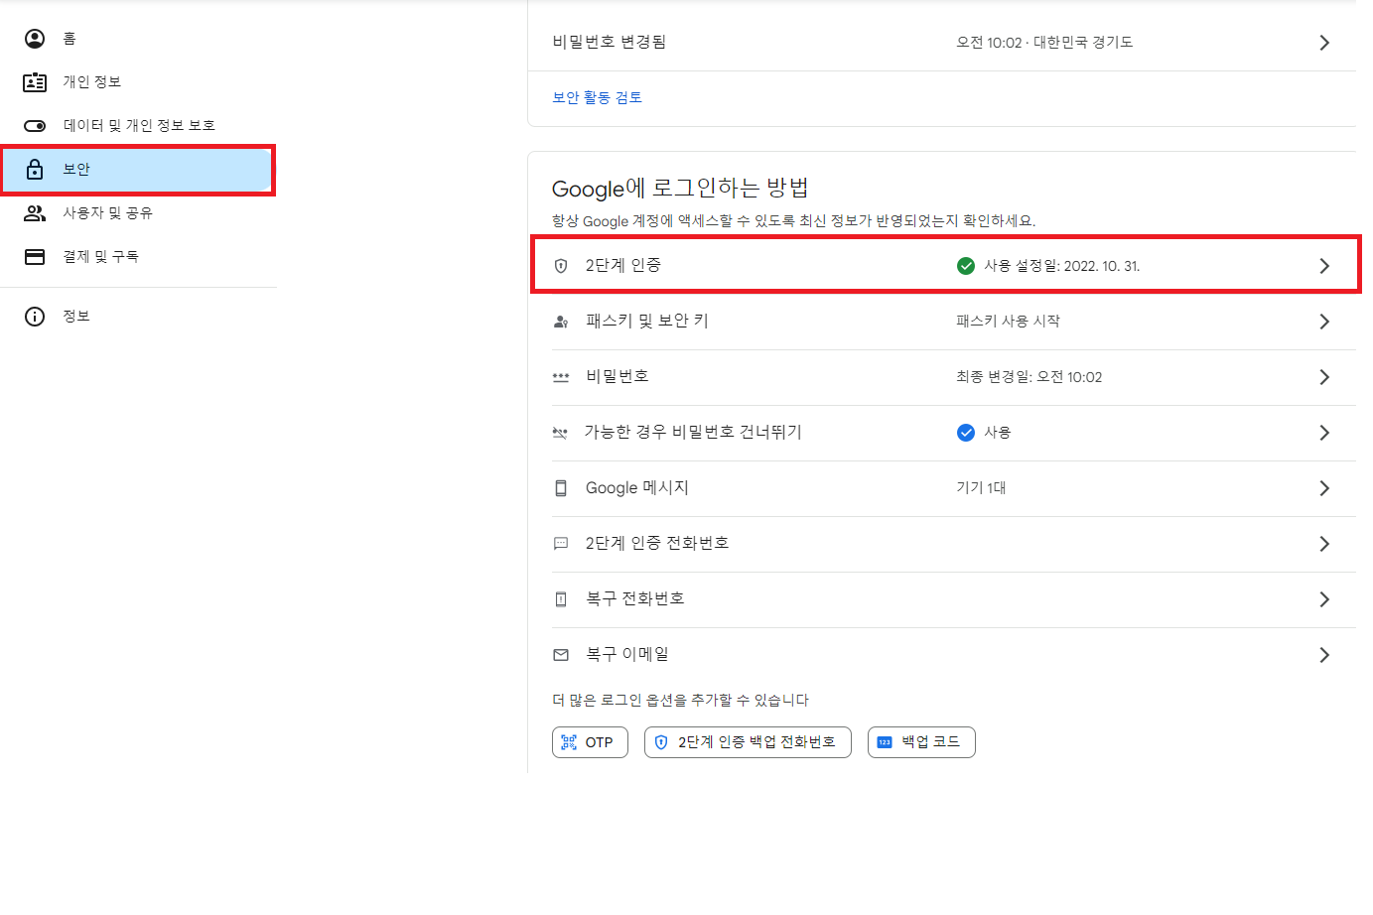Go to 홈 in the sidebar
The height and width of the screenshot is (915, 1373).
[x=138, y=39]
